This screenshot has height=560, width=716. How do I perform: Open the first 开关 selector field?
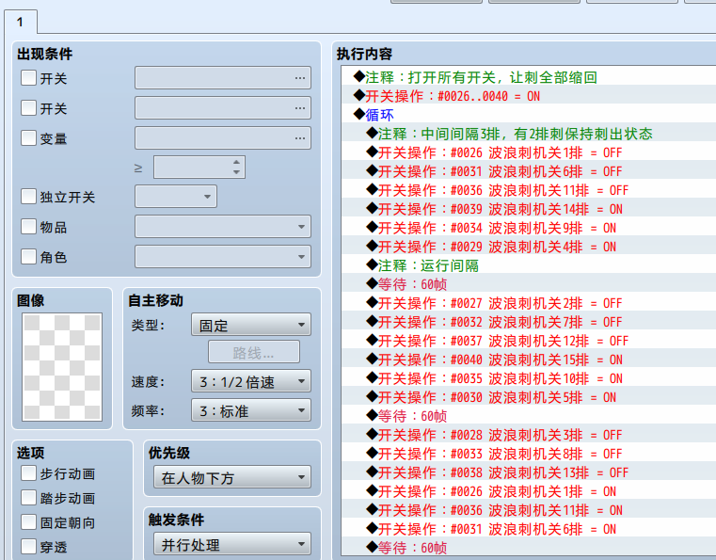click(223, 78)
